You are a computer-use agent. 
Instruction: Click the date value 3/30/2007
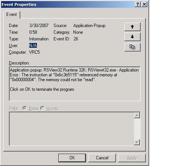coord(39,26)
